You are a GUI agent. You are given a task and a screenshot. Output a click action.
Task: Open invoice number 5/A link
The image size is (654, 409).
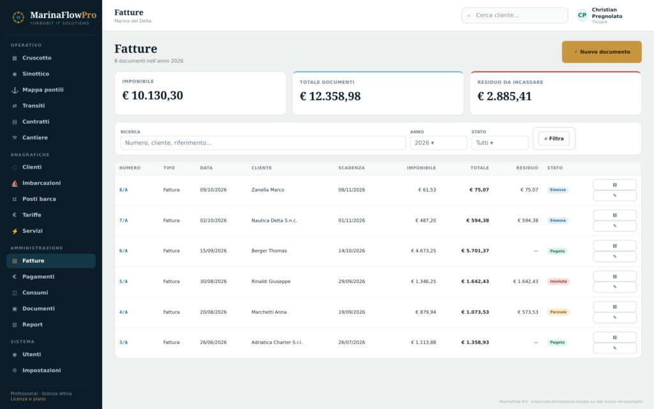[123, 281]
